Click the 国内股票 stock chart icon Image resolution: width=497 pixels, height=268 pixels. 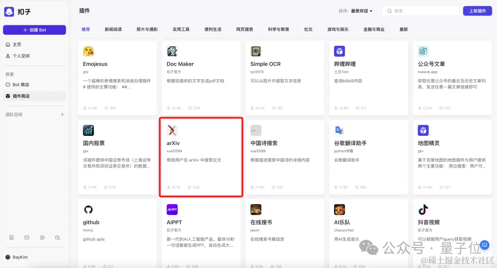point(88,130)
